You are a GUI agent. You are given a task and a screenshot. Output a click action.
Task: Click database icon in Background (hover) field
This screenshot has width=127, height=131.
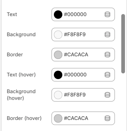pos(107,95)
